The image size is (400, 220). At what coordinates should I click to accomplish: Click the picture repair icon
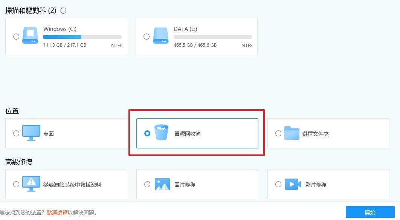click(x=162, y=184)
